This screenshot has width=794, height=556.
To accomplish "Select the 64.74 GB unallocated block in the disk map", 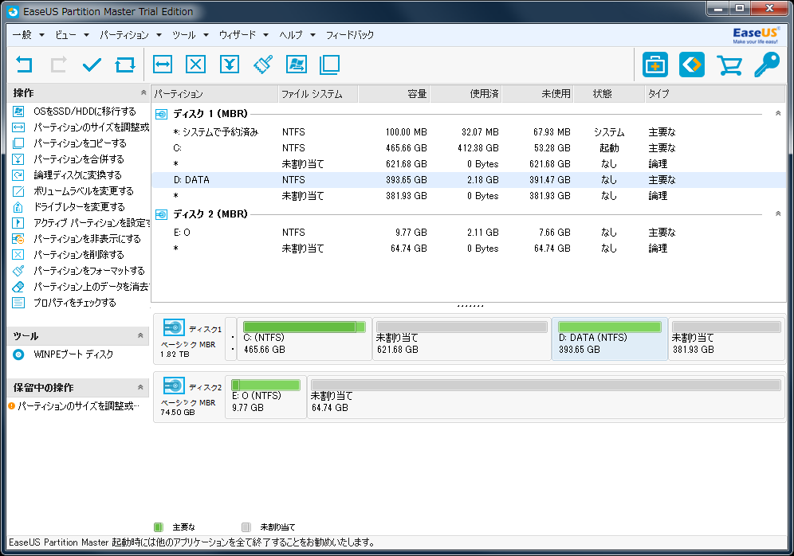I will (x=546, y=397).
